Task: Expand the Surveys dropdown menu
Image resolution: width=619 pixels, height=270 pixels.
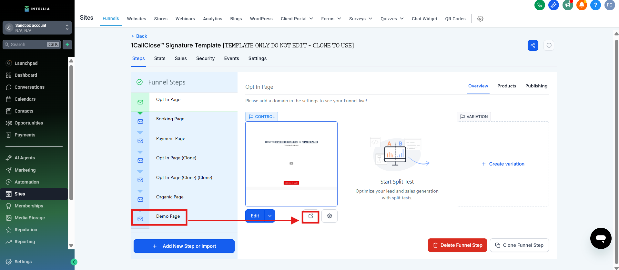Action: click(360, 19)
